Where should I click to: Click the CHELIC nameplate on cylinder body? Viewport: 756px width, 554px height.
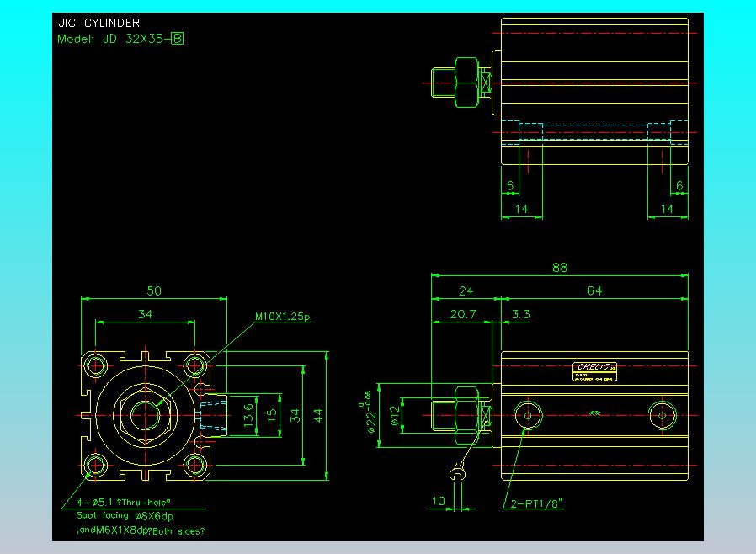point(595,367)
